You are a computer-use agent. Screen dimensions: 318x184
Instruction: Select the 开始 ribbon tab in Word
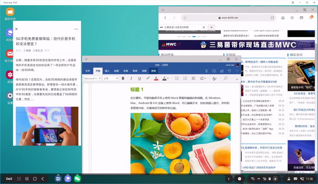98,71
